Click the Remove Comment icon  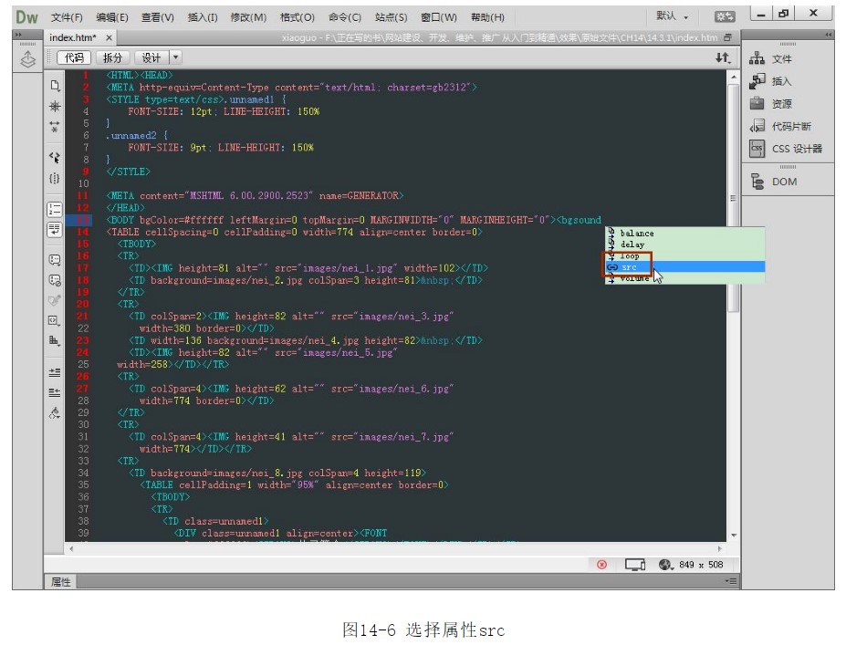[x=55, y=280]
